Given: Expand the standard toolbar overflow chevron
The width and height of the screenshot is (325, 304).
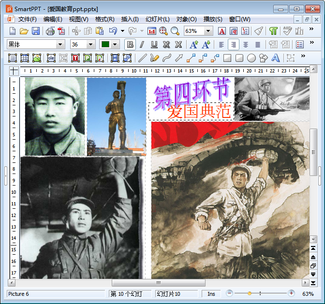Looking at the screenshot, I should tap(311, 29).
